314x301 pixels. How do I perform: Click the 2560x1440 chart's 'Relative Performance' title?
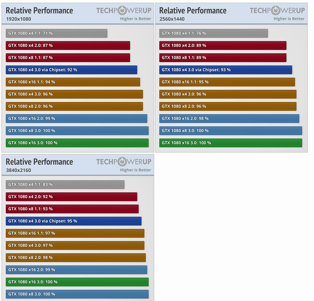point(193,11)
